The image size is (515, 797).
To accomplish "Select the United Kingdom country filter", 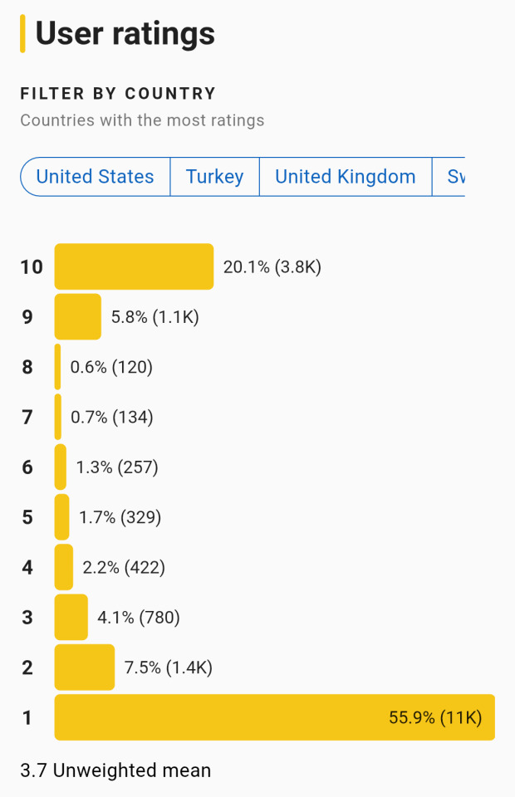I will (x=346, y=176).
